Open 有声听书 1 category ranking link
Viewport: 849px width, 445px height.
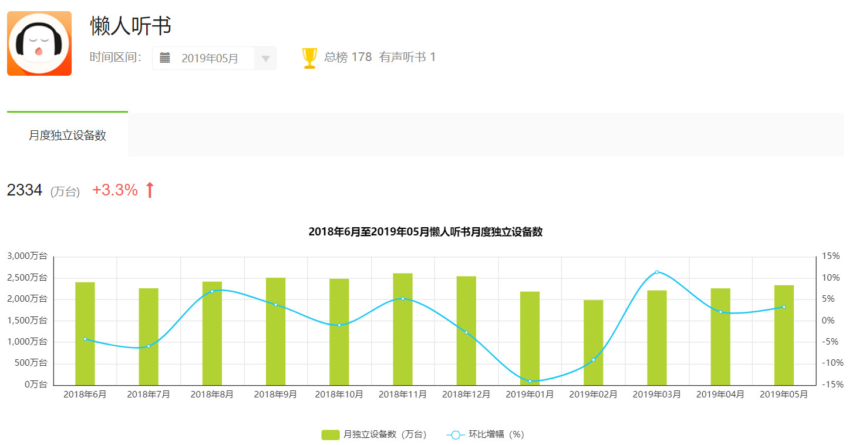point(407,57)
